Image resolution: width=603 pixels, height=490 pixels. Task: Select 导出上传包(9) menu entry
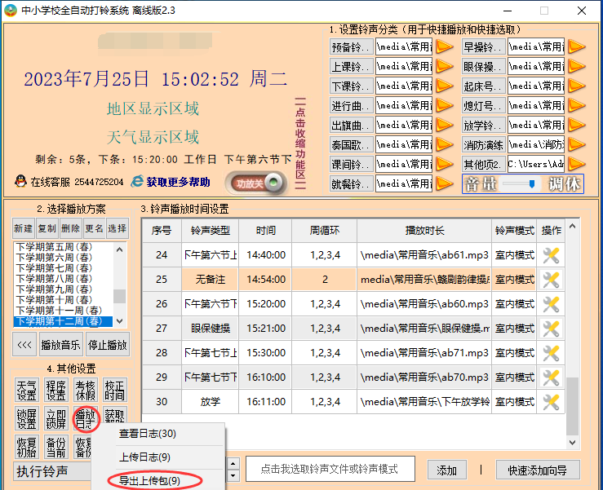(x=149, y=480)
